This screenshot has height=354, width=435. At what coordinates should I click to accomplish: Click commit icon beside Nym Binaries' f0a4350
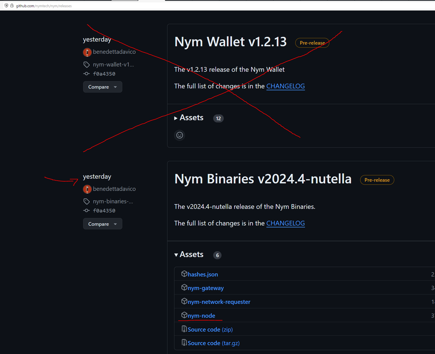pyautogui.click(x=87, y=211)
